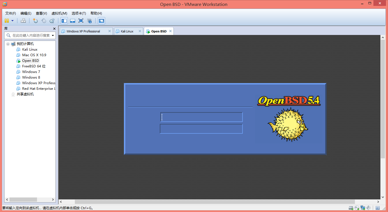Revert to snapshot using the back-clock icon
The width and height of the screenshot is (388, 212).
click(x=44, y=21)
